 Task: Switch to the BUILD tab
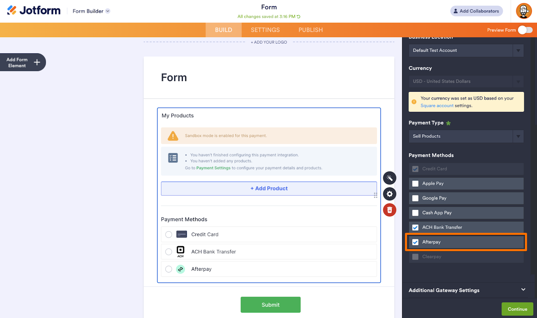[x=224, y=30]
